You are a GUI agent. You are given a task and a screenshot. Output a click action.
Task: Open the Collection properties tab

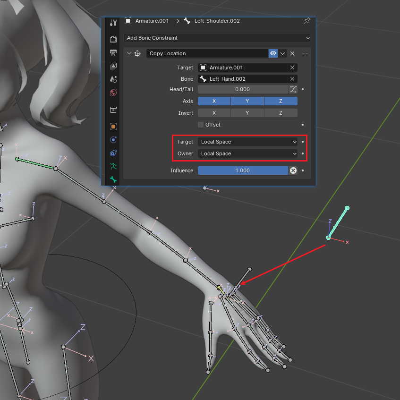tap(113, 110)
